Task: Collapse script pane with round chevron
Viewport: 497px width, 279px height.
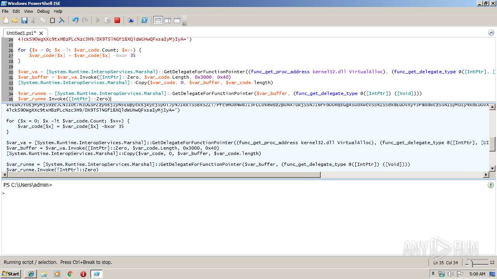Action: click(491, 33)
